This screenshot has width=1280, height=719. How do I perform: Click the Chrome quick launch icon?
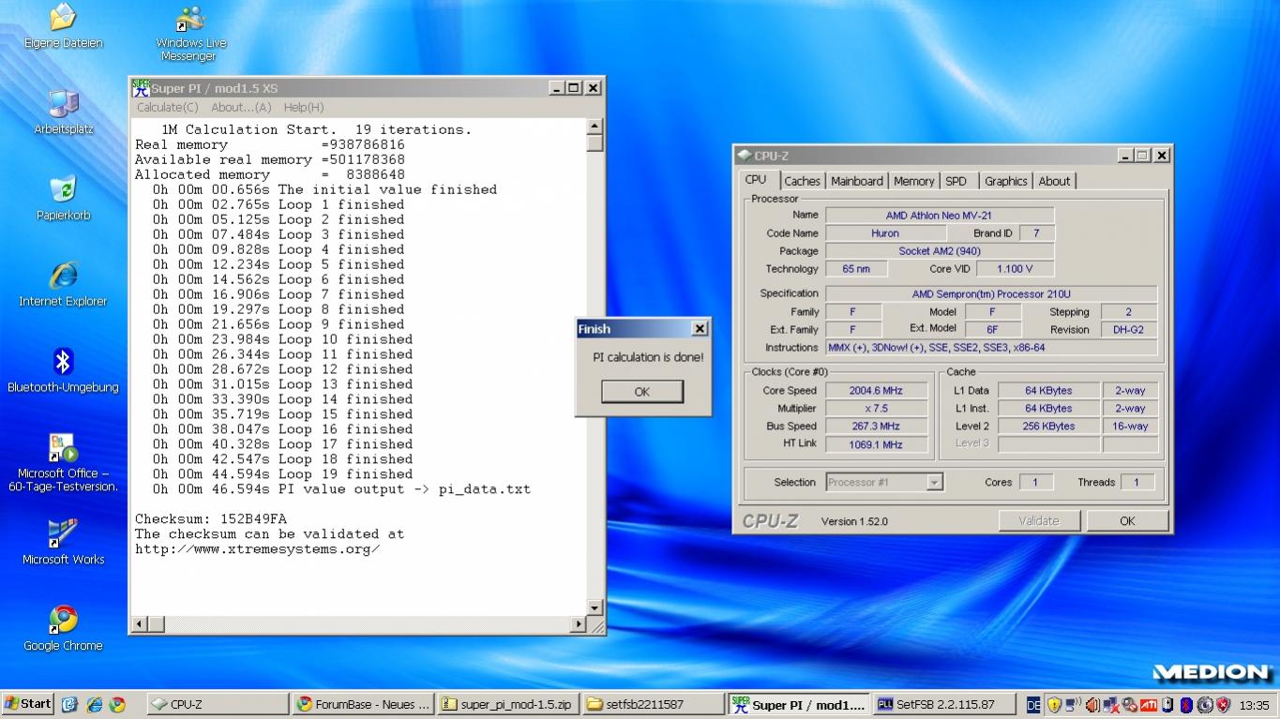tap(117, 704)
